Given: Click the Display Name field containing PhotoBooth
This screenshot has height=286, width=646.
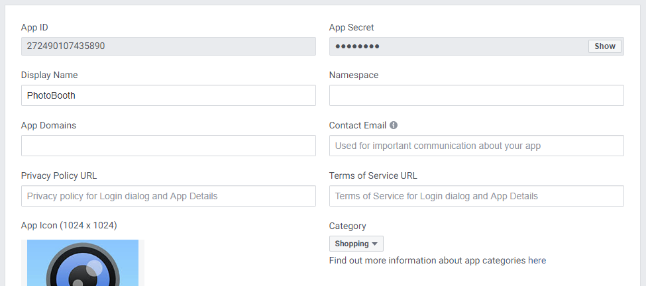Looking at the screenshot, I should 168,95.
